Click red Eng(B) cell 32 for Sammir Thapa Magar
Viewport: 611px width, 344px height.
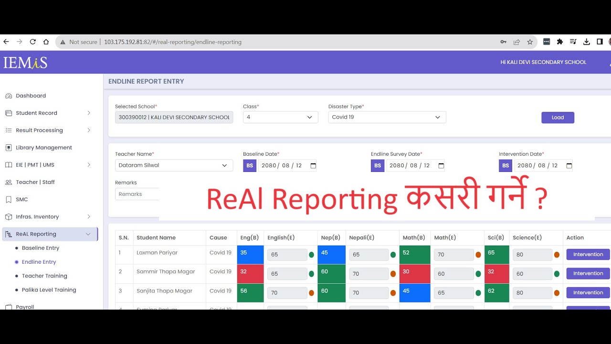tap(250, 274)
